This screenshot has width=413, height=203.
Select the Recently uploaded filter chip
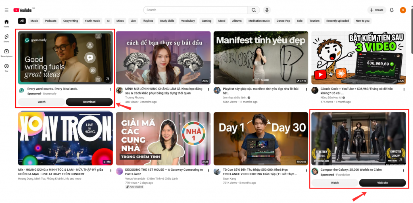point(338,21)
